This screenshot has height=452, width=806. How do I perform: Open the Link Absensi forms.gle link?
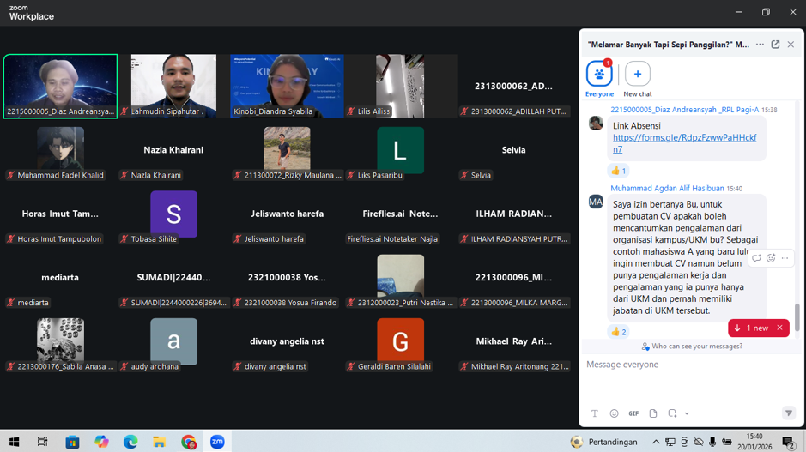click(684, 143)
